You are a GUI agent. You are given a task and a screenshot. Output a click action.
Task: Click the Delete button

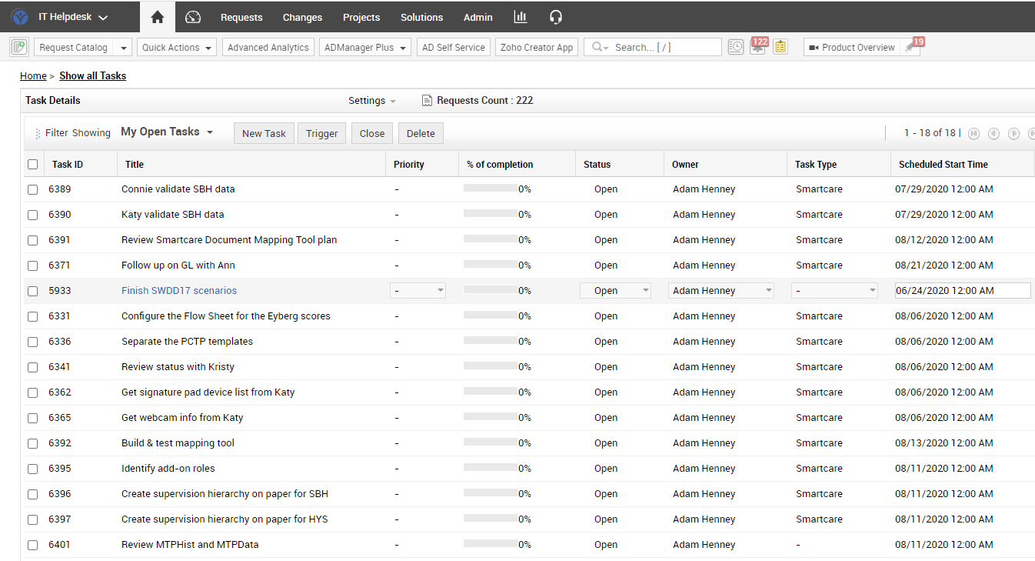coord(421,133)
